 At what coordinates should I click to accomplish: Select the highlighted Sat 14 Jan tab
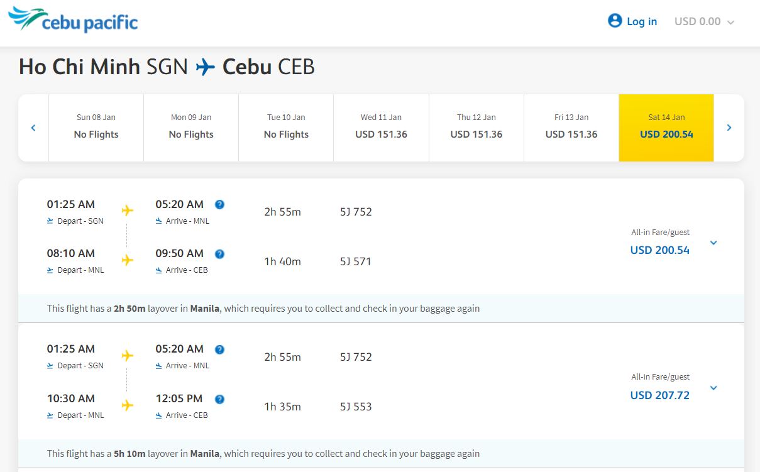pos(666,128)
